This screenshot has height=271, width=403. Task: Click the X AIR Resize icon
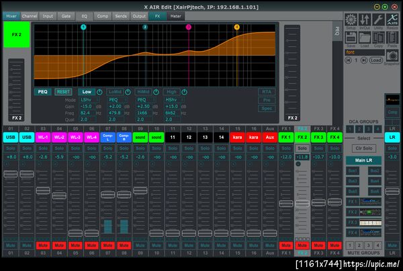(392, 19)
